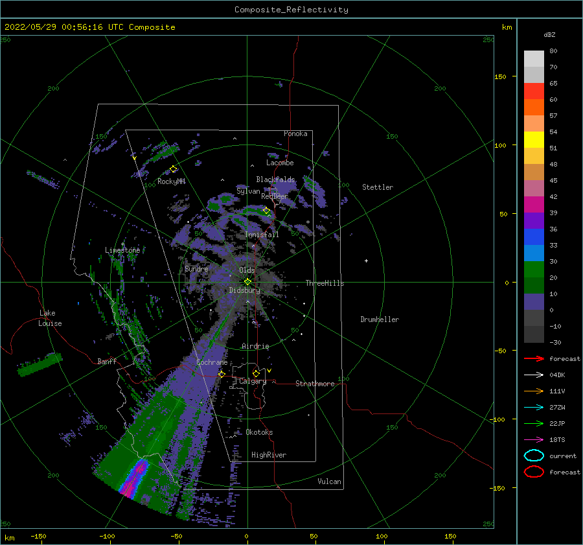This screenshot has width=583, height=545.
Task: Click the Composite_Reflectivity title
Action: click(x=291, y=10)
